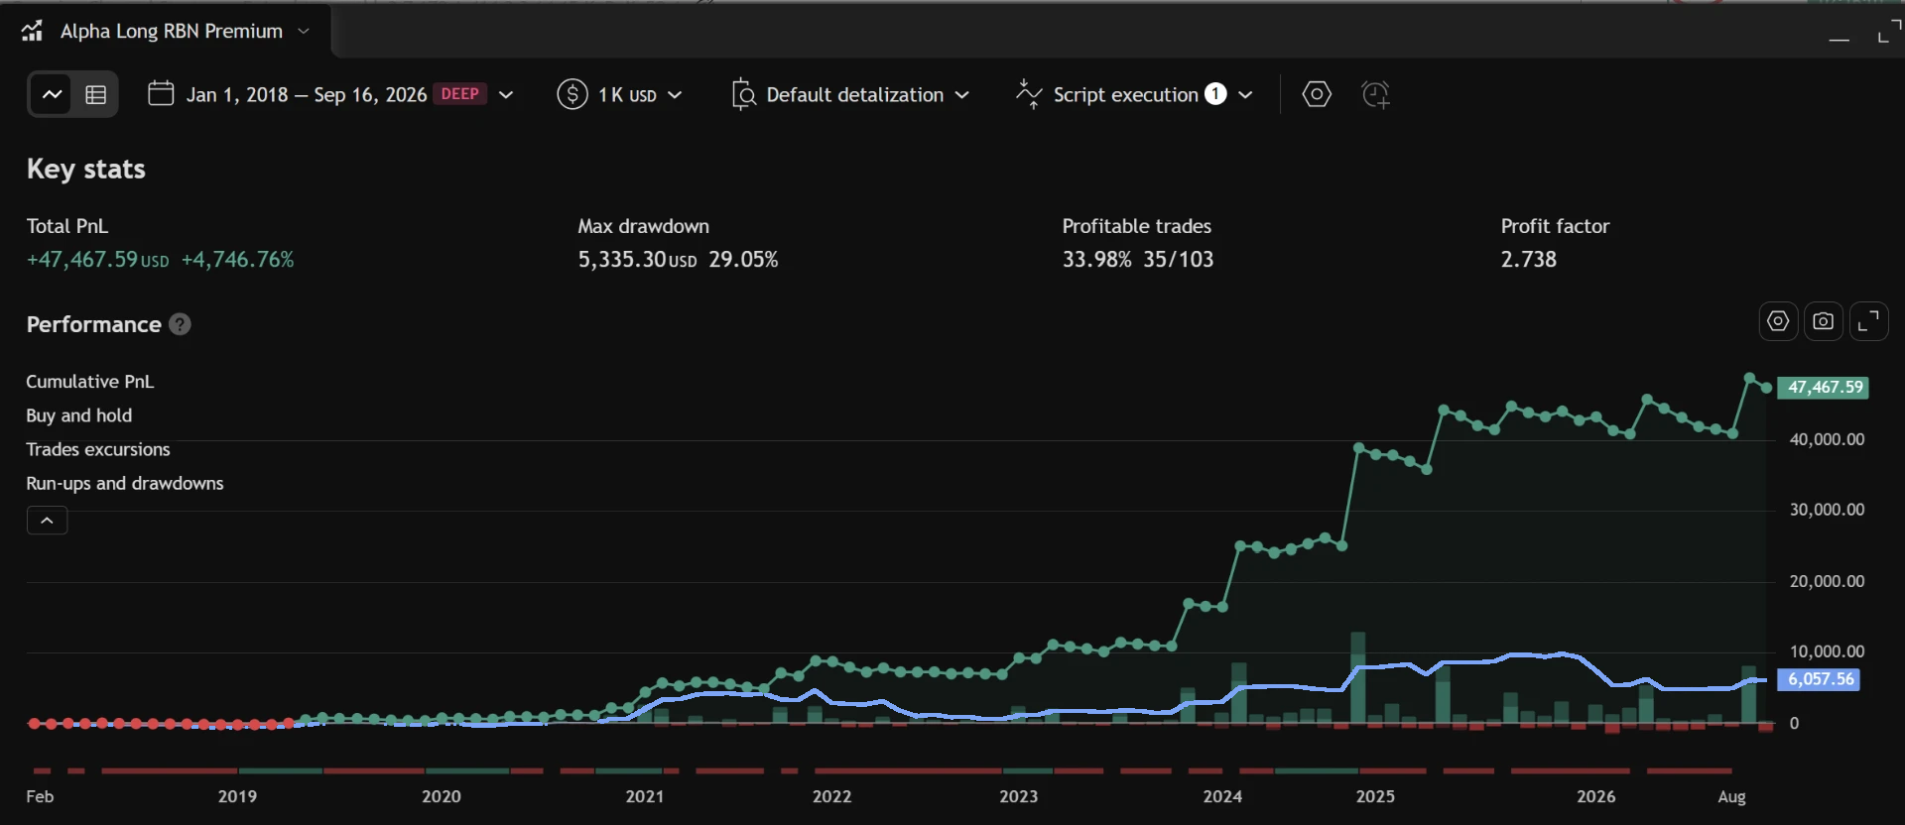Click the 40,000.00 price axis label
The width and height of the screenshot is (1905, 825).
tap(1827, 439)
